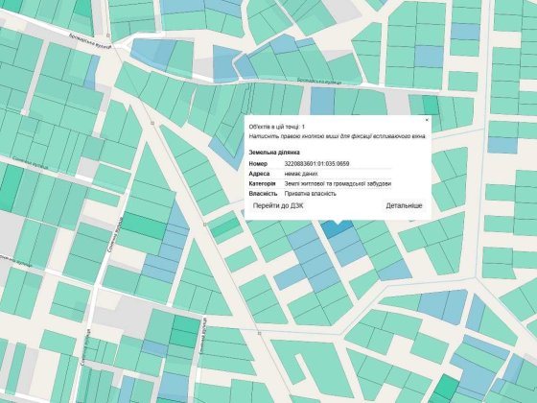
Task: Open 'Детальніше' for parcel details
Action: (404, 205)
